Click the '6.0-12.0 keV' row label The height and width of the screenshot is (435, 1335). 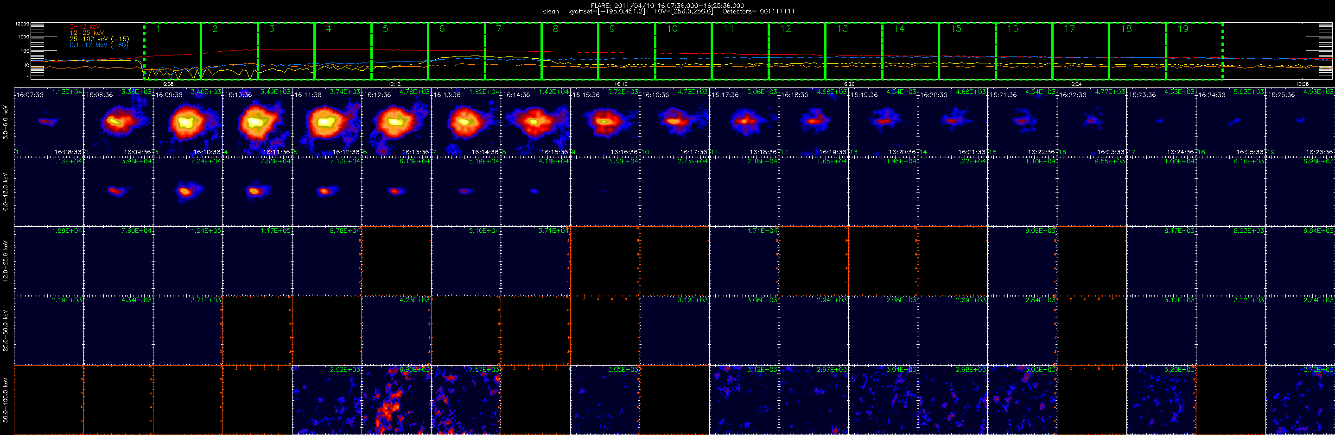click(x=6, y=192)
